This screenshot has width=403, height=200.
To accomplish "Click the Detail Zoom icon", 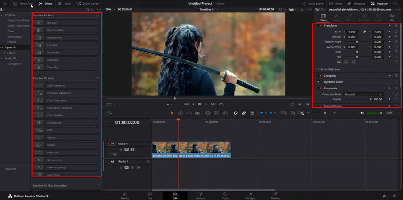I will coord(293,113).
